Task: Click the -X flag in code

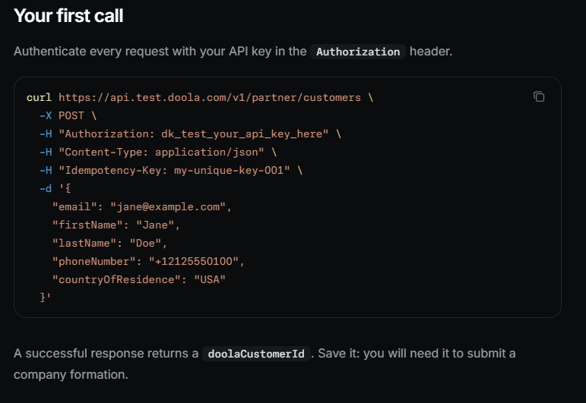Action: 46,115
